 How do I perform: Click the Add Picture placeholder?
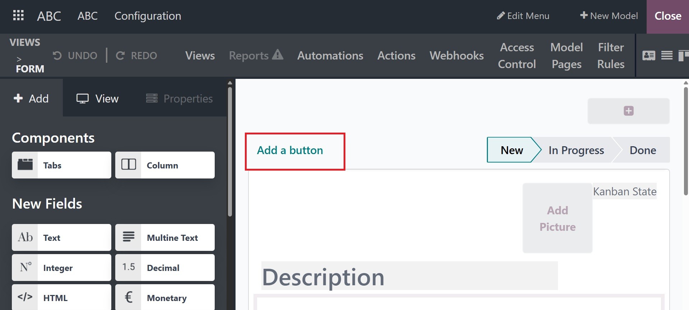tap(557, 218)
